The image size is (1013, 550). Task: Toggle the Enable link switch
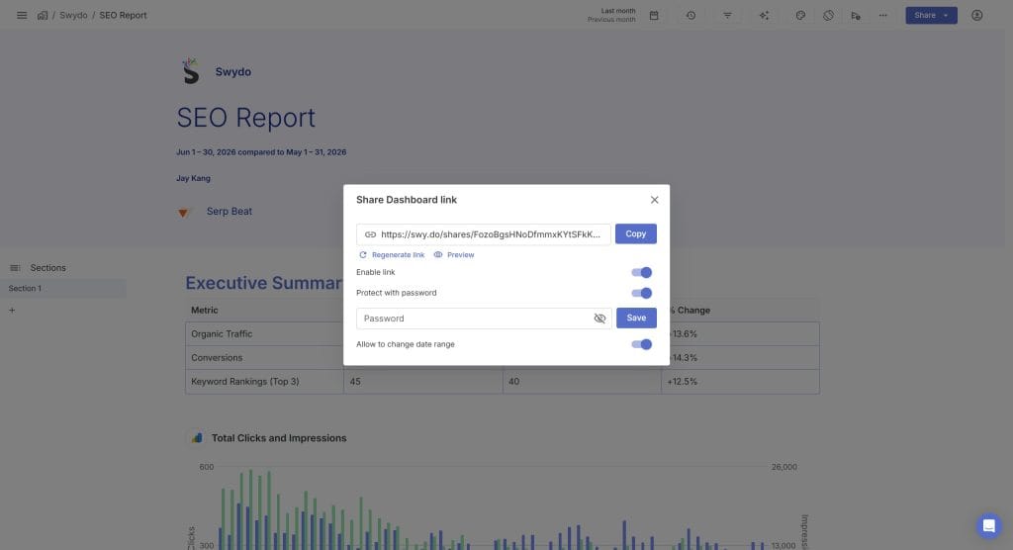(641, 273)
